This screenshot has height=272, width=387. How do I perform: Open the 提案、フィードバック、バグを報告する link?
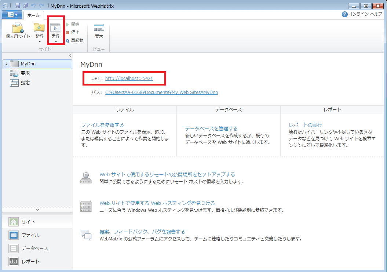(142, 232)
